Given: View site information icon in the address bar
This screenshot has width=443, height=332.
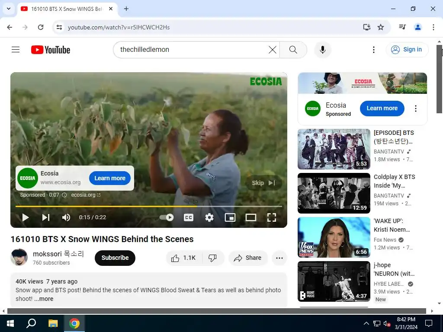Looking at the screenshot, I should pos(59,27).
